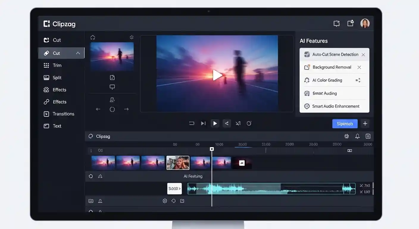Open the Text tool
The width and height of the screenshot is (419, 229).
coord(56,126)
